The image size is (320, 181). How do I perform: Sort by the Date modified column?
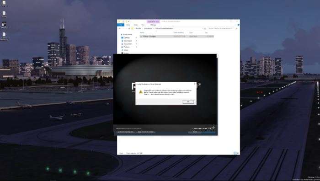click(179, 32)
